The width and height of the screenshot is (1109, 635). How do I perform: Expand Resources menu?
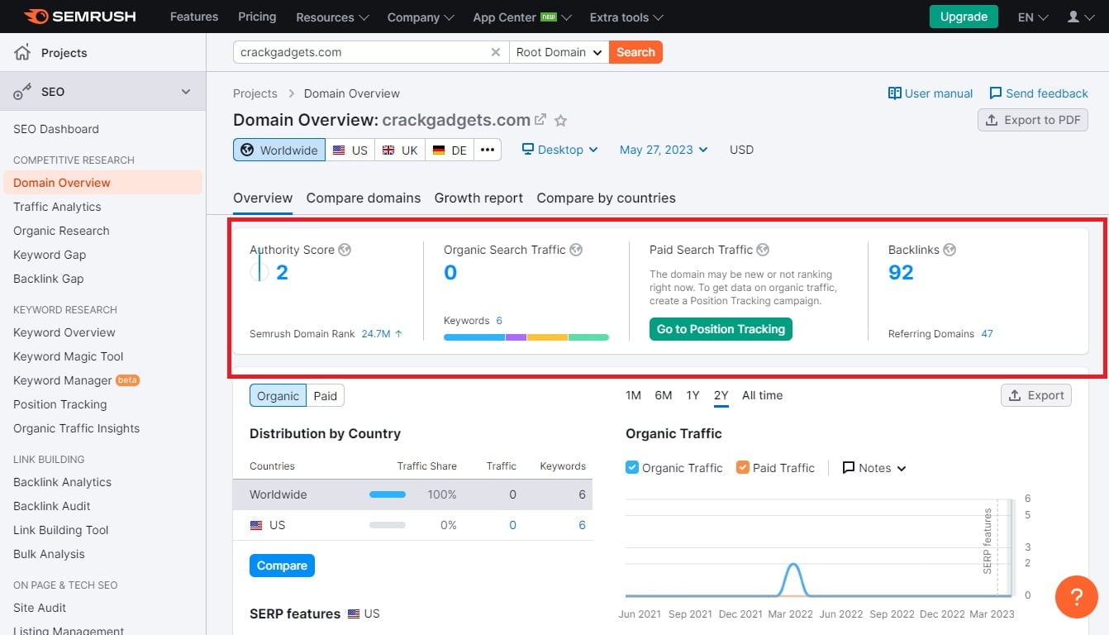pyautogui.click(x=331, y=17)
